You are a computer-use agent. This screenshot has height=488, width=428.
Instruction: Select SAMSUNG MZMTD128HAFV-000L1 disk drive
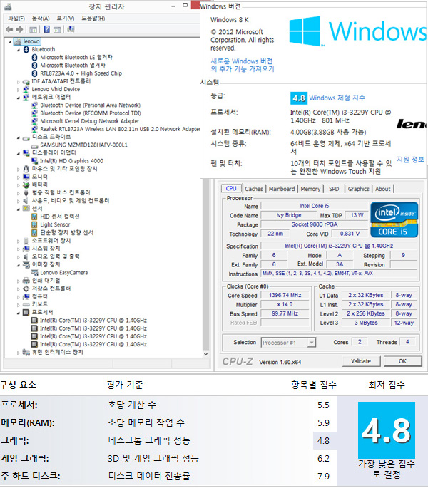coord(83,145)
